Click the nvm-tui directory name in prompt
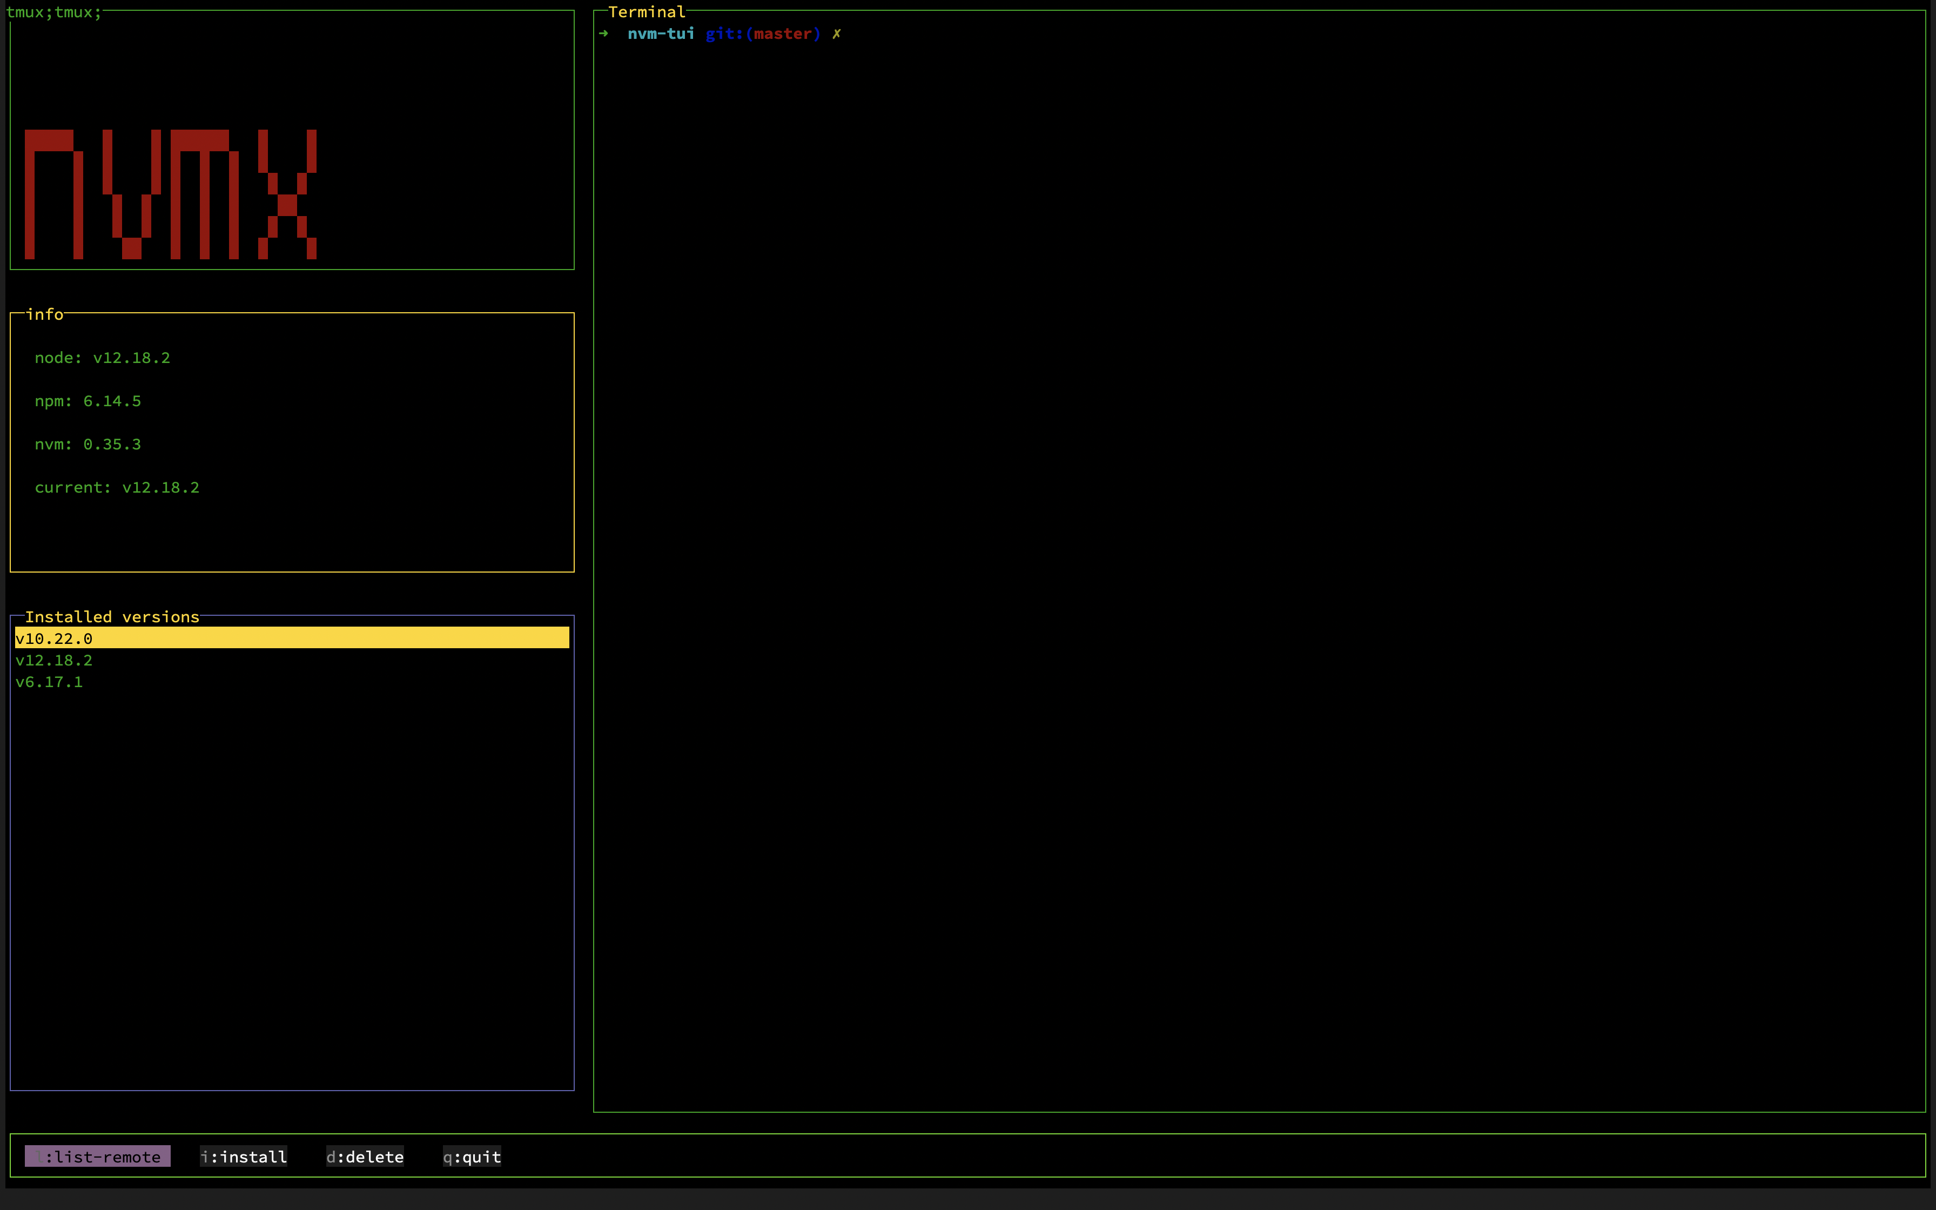 [x=661, y=33]
